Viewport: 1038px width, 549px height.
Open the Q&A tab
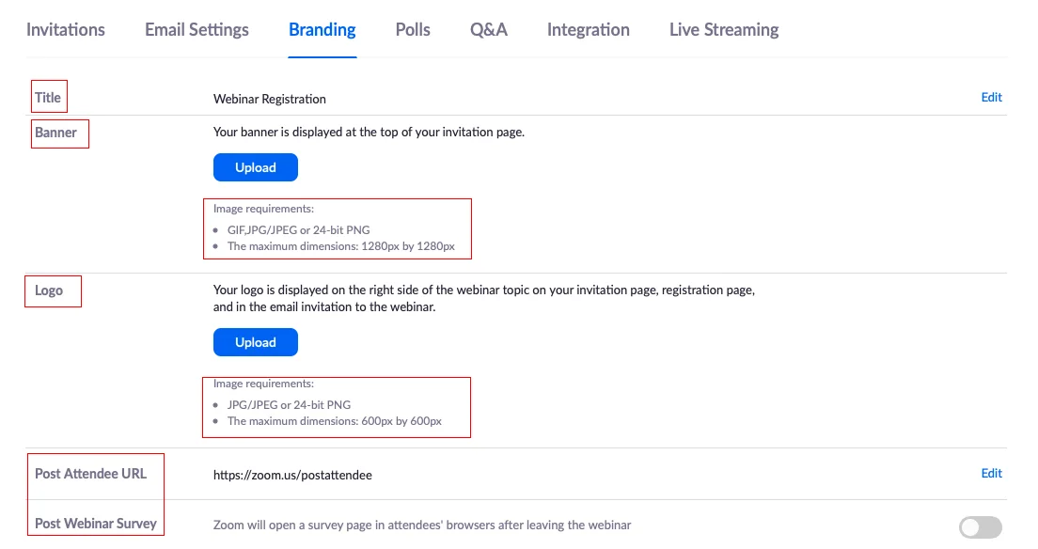(x=488, y=29)
